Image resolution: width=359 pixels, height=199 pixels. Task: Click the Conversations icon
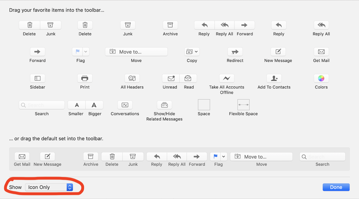coord(125,105)
